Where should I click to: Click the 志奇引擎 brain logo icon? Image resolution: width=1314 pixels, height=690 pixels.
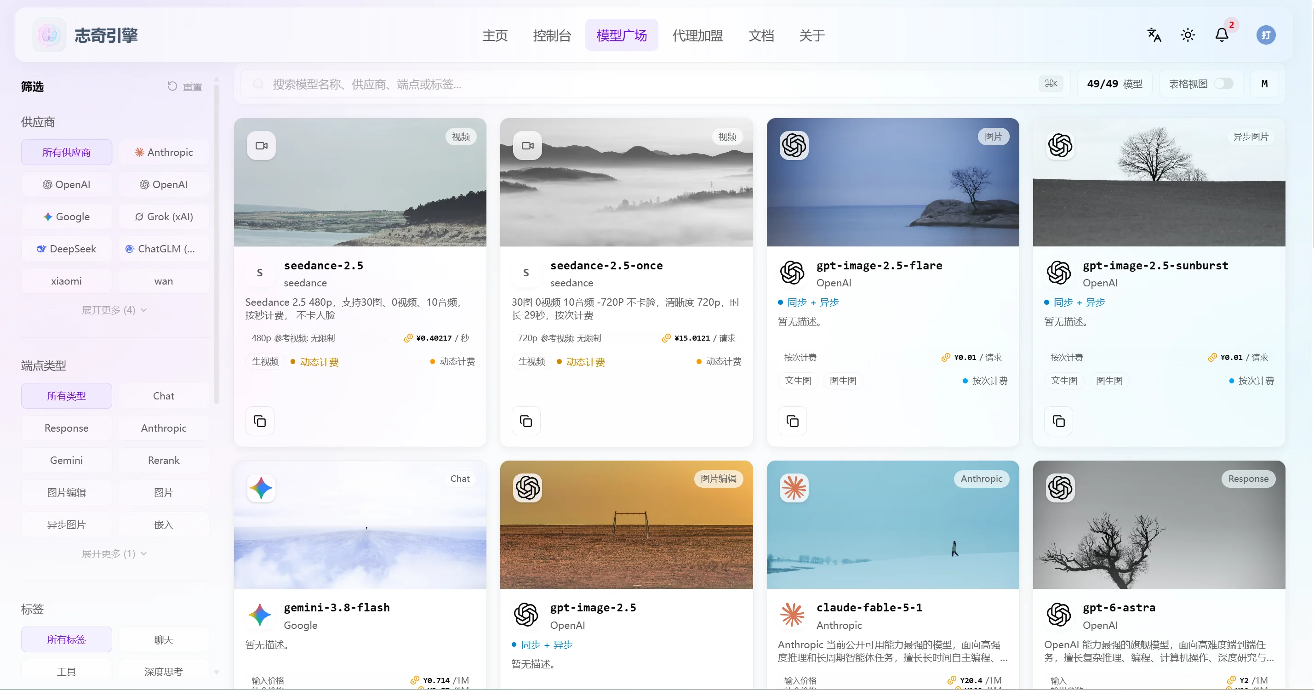(49, 34)
